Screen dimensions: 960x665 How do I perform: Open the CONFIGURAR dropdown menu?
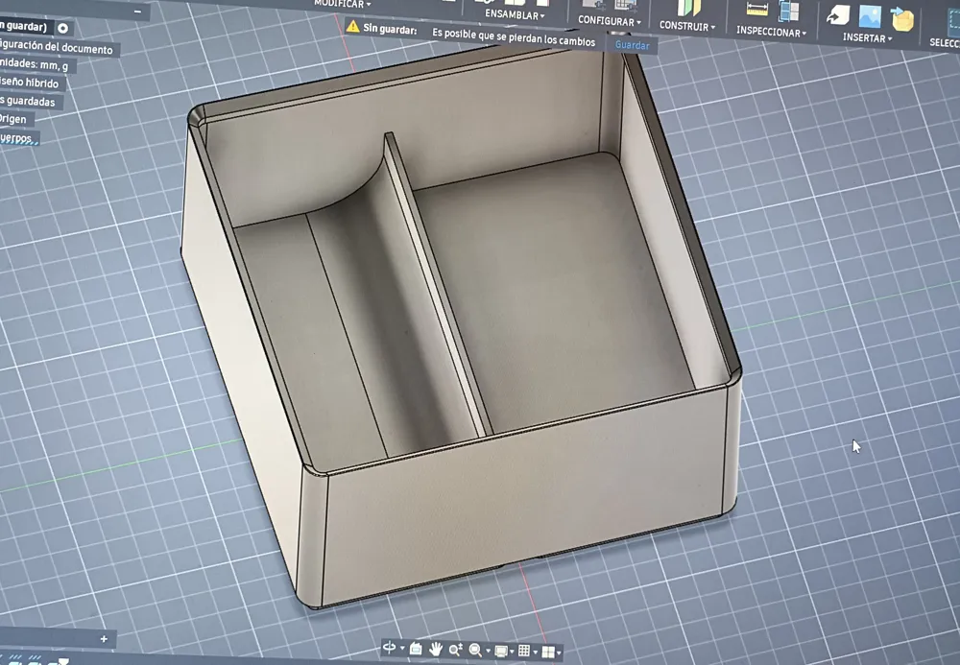pos(610,21)
